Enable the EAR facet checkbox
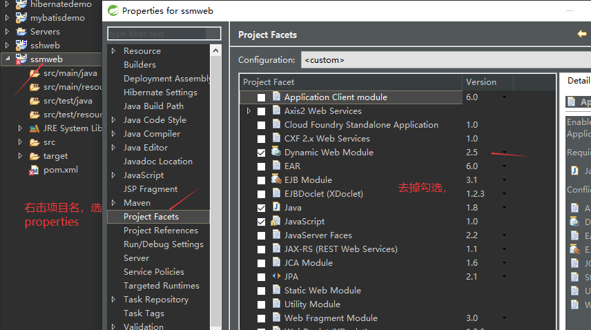Screen dimensions: 591x330 point(261,166)
